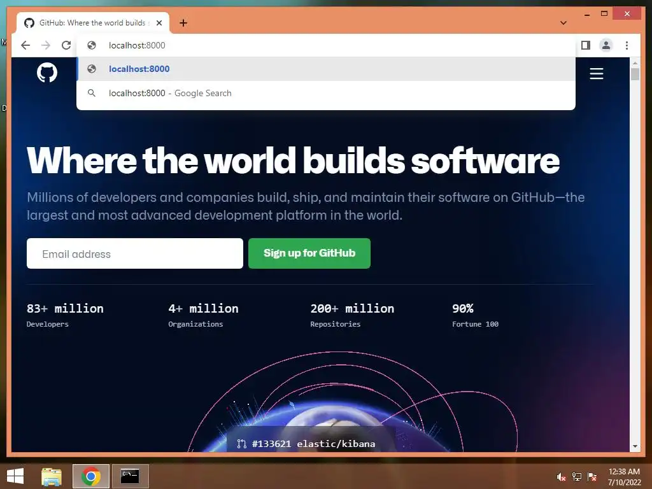This screenshot has height=489, width=652.
Task: Open the Windows Start menu
Action: tap(15, 476)
